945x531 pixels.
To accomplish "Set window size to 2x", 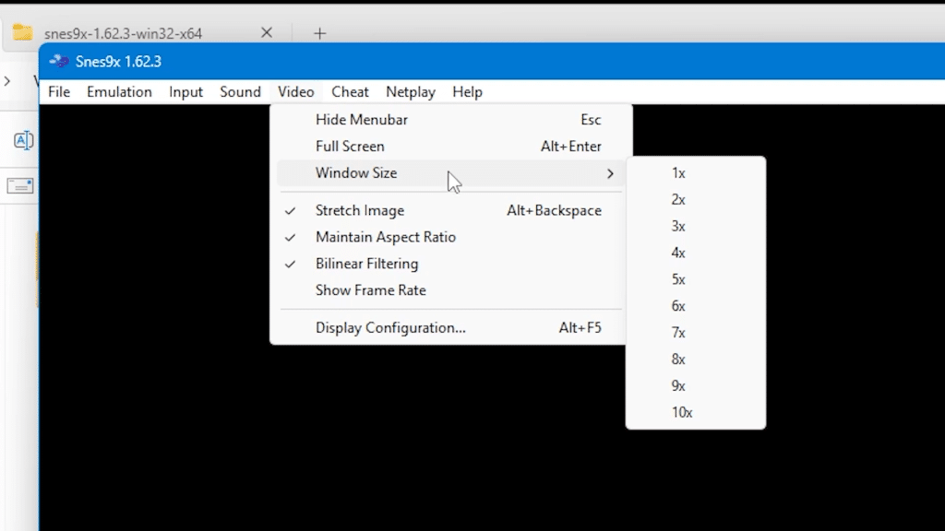I will click(696, 200).
